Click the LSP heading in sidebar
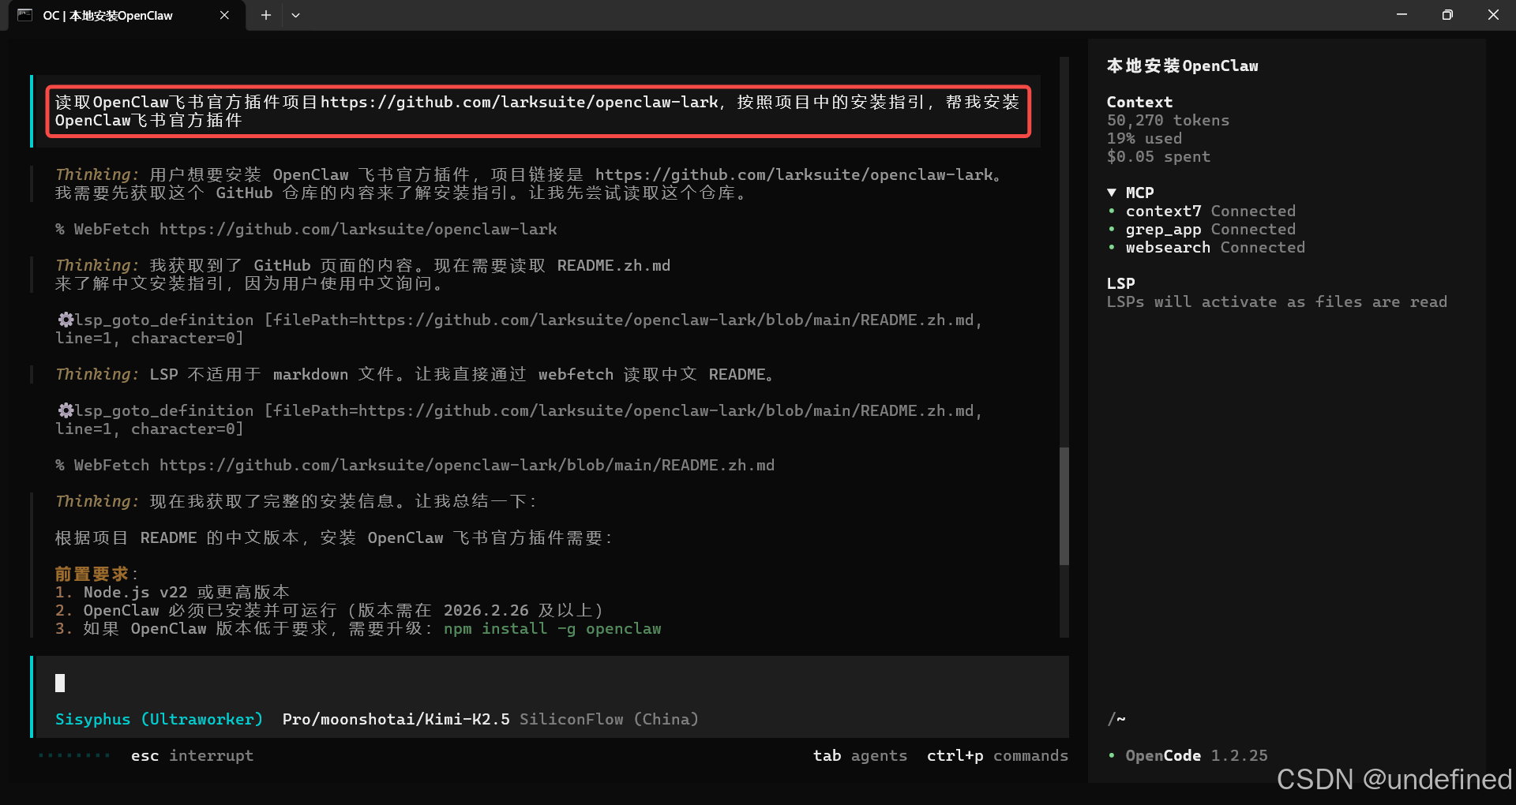This screenshot has width=1516, height=805. (x=1120, y=283)
